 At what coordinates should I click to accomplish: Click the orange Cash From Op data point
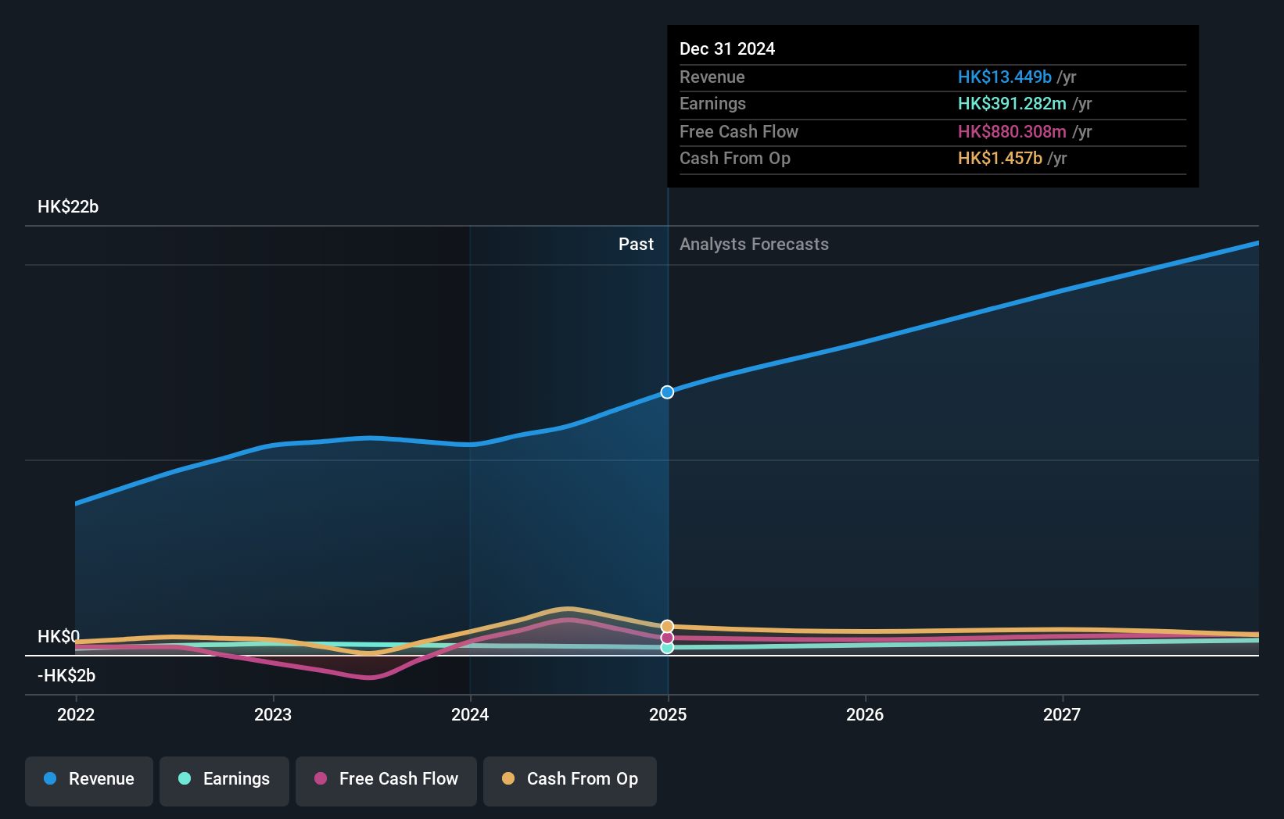(x=667, y=627)
